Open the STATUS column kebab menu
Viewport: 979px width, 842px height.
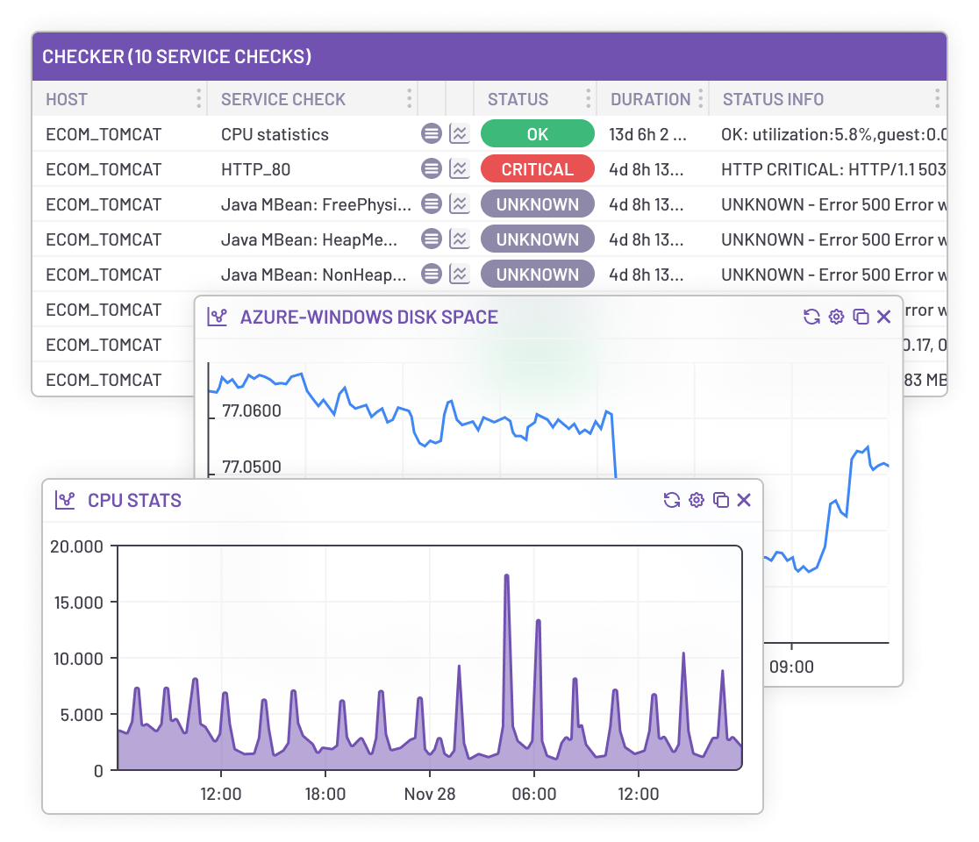click(x=586, y=98)
